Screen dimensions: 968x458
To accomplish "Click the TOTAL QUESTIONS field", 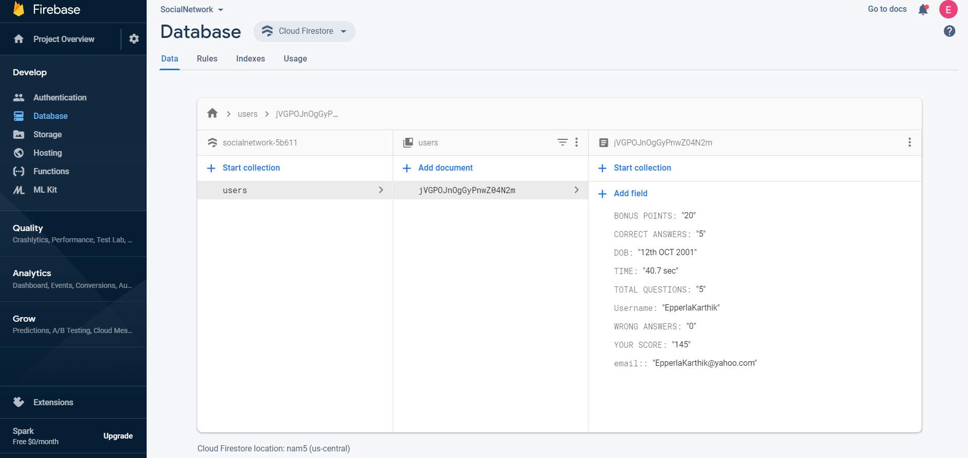I will [660, 289].
